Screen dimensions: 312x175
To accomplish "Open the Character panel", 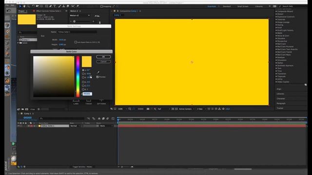I will (x=281, y=99).
